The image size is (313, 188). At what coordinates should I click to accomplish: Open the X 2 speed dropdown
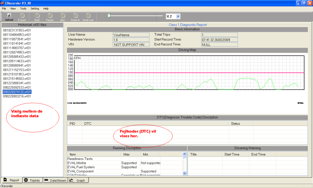pos(178,16)
